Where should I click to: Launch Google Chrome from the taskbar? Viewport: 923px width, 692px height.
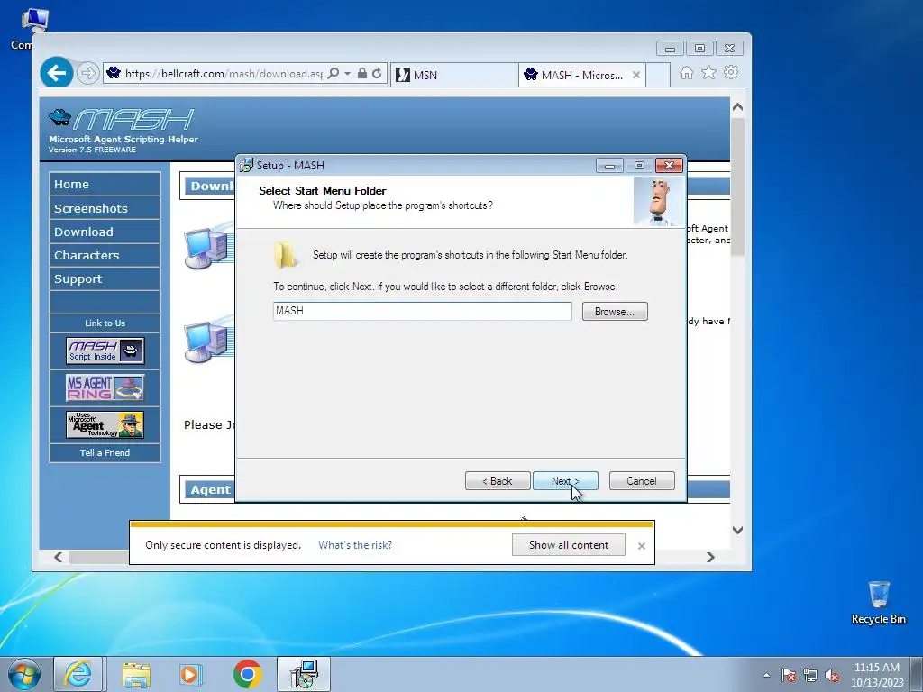coord(247,674)
